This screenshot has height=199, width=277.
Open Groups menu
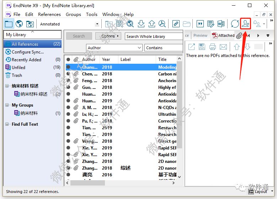73,15
